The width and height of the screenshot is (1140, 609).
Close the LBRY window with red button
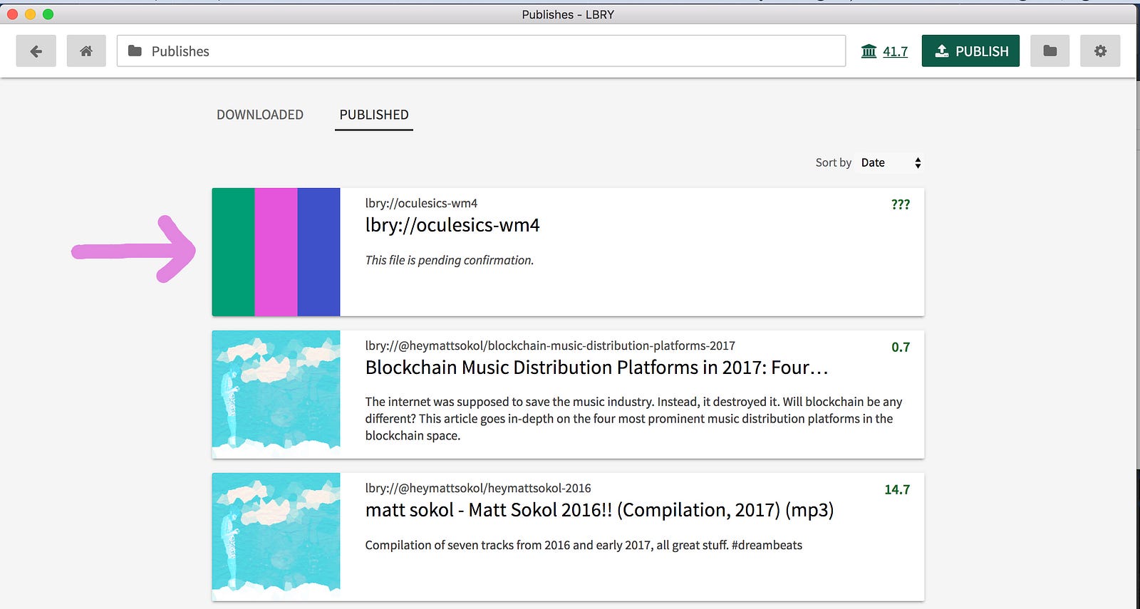(x=12, y=14)
